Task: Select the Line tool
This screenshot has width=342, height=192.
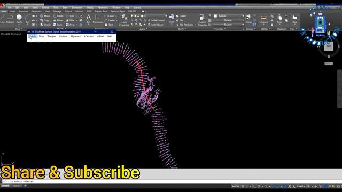Action: [2, 19]
